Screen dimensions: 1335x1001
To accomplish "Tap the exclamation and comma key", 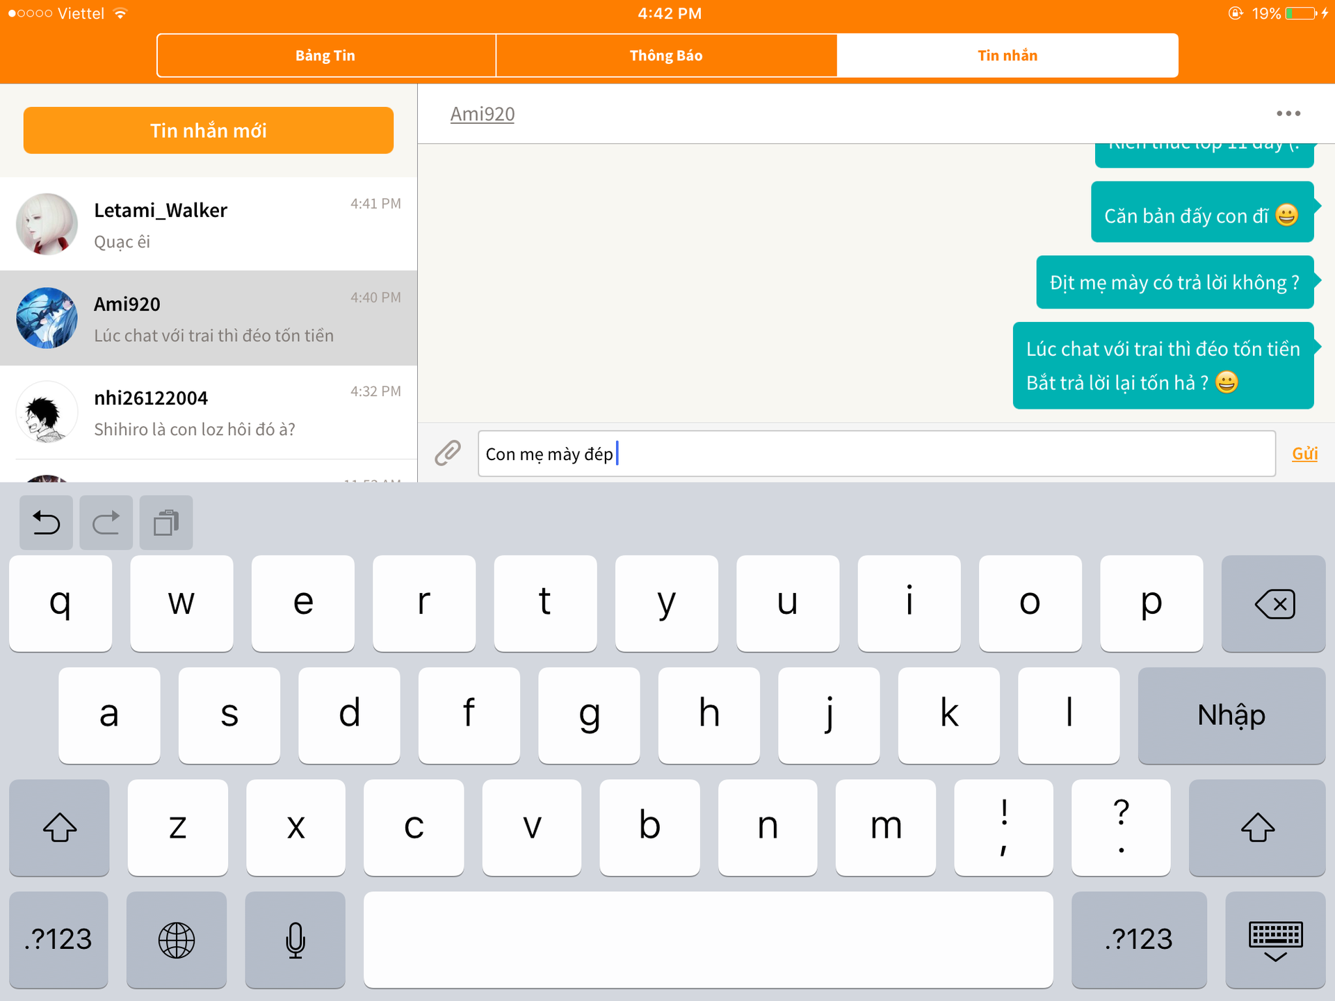I will pos(1003,827).
